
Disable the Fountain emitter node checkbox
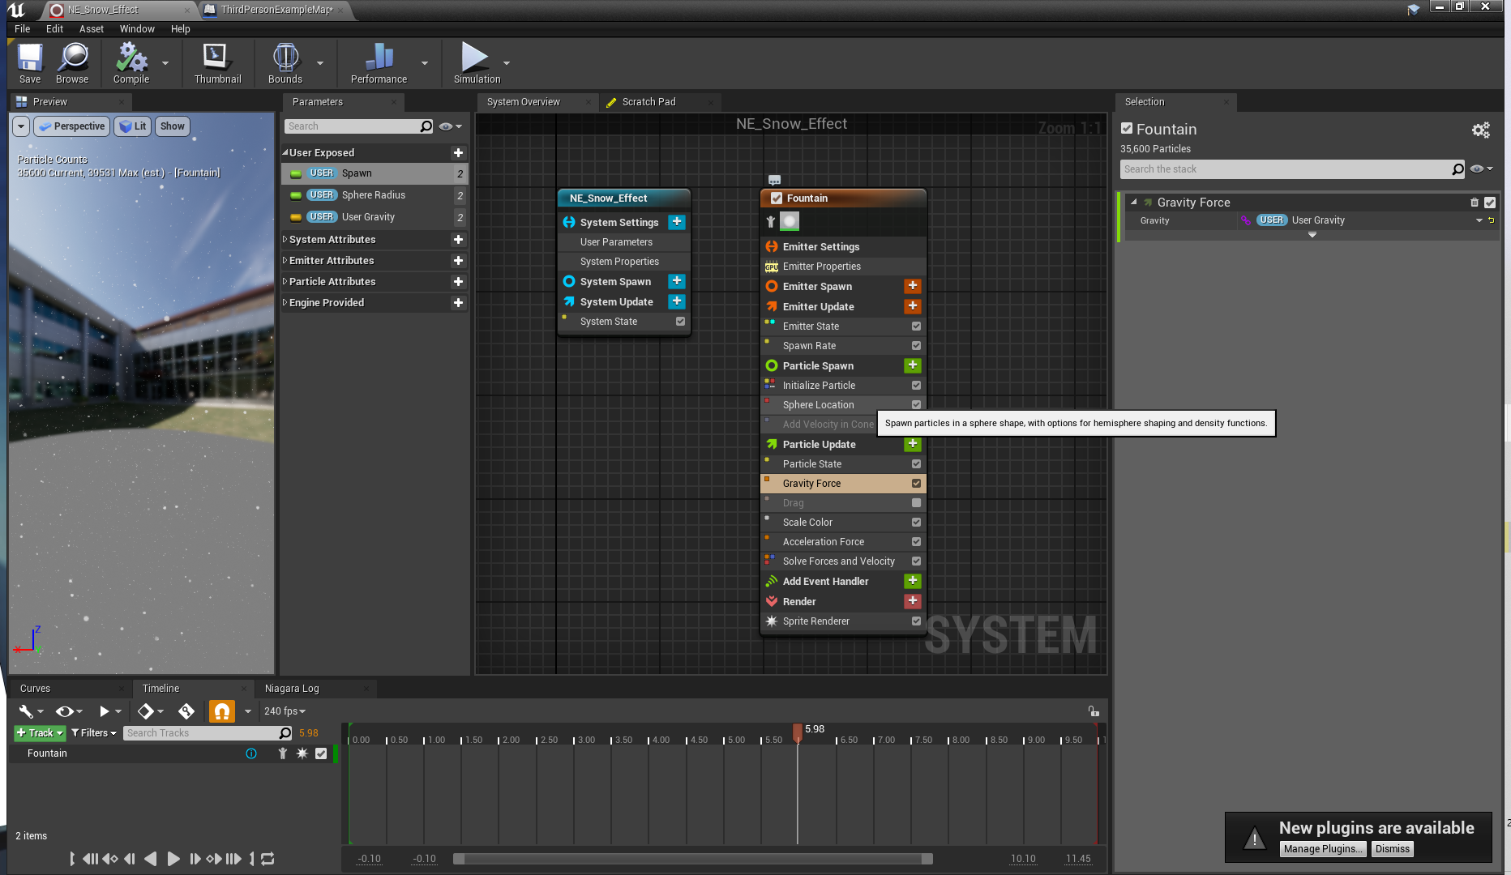coord(777,198)
